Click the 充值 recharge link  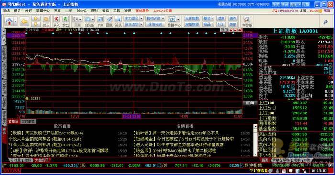pyautogui.click(x=327, y=10)
